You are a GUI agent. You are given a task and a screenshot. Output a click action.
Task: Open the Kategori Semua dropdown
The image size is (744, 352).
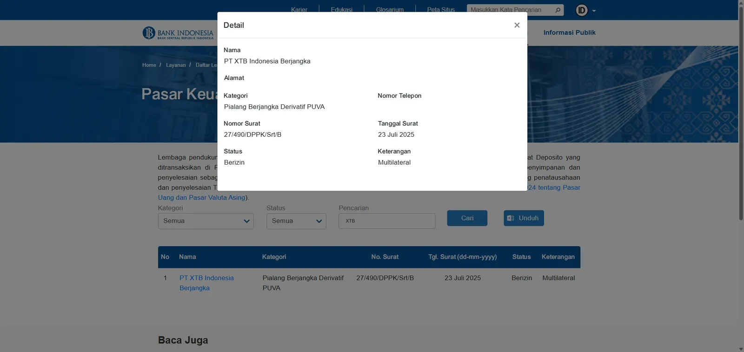206,221
